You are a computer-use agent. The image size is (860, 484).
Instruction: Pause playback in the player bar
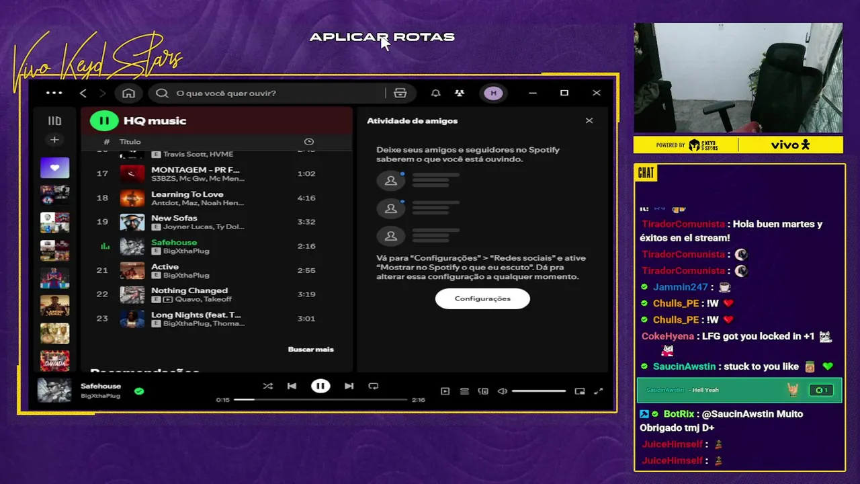point(320,386)
